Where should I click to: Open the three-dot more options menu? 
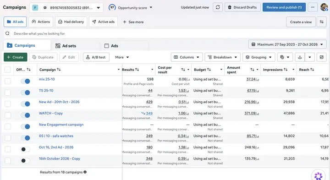(x=313, y=7)
